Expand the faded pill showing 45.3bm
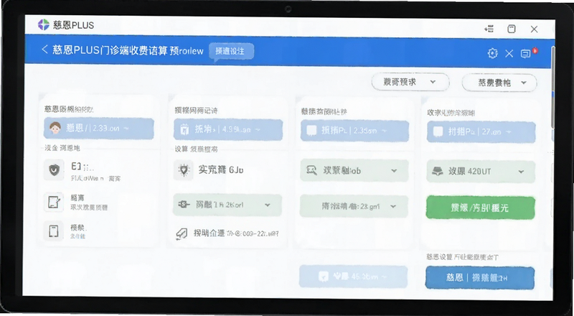 coord(353,276)
